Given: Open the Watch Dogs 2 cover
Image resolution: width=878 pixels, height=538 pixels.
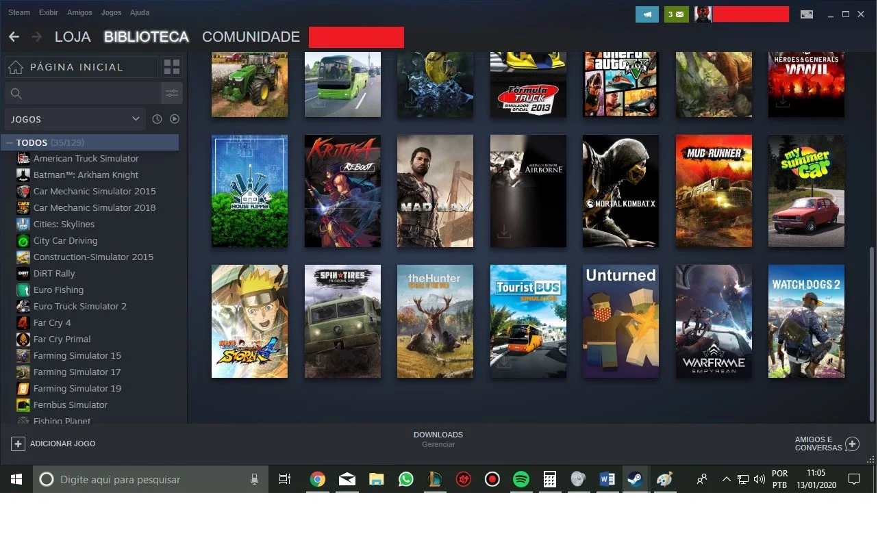Looking at the screenshot, I should [806, 321].
